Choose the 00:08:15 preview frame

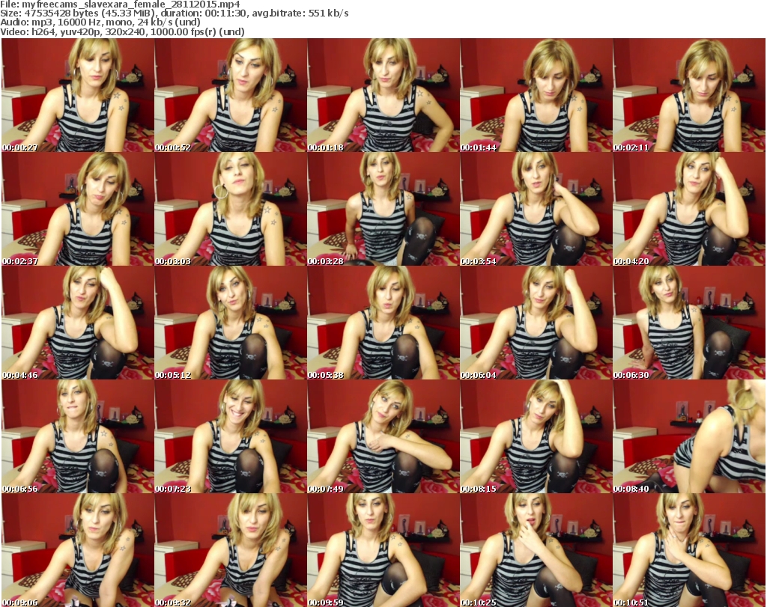536,436
